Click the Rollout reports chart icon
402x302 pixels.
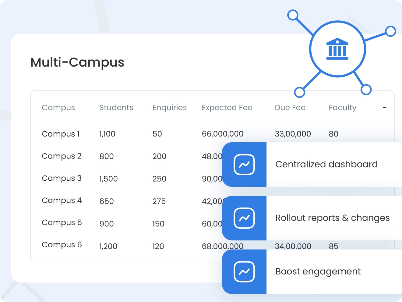(244, 218)
